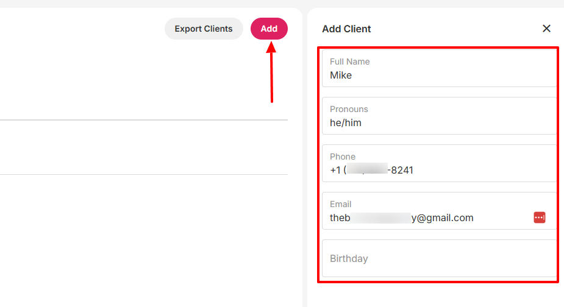Click the gmail.com email address text

point(443,218)
